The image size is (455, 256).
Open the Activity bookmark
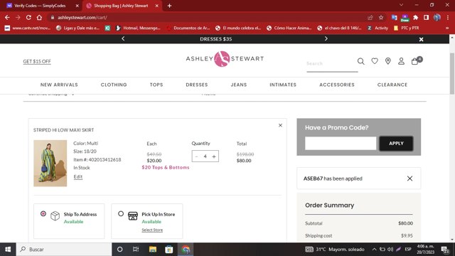coord(378,28)
